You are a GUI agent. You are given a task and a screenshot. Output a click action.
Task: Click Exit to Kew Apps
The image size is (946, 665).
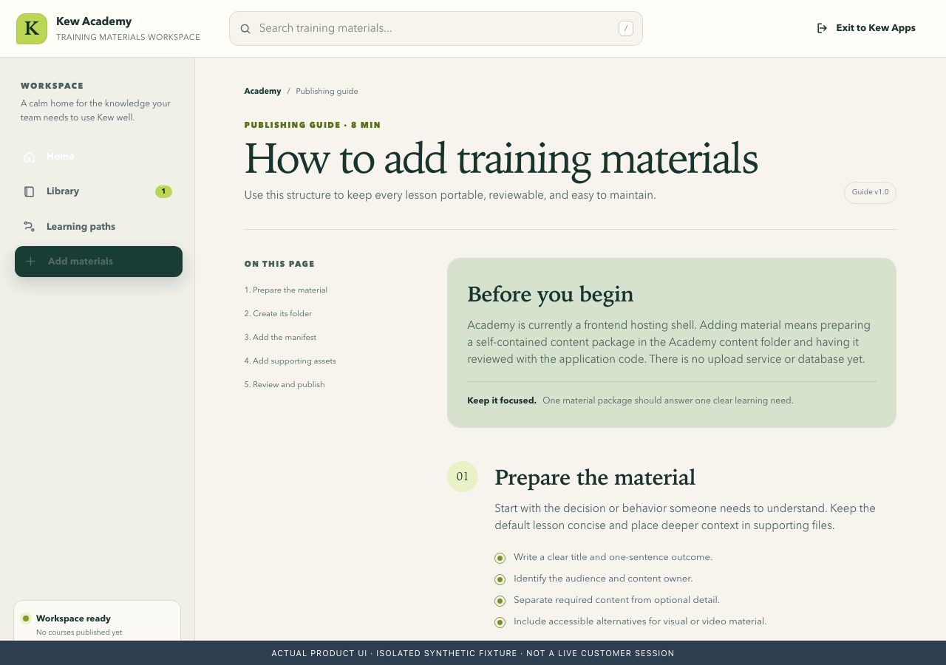point(866,28)
